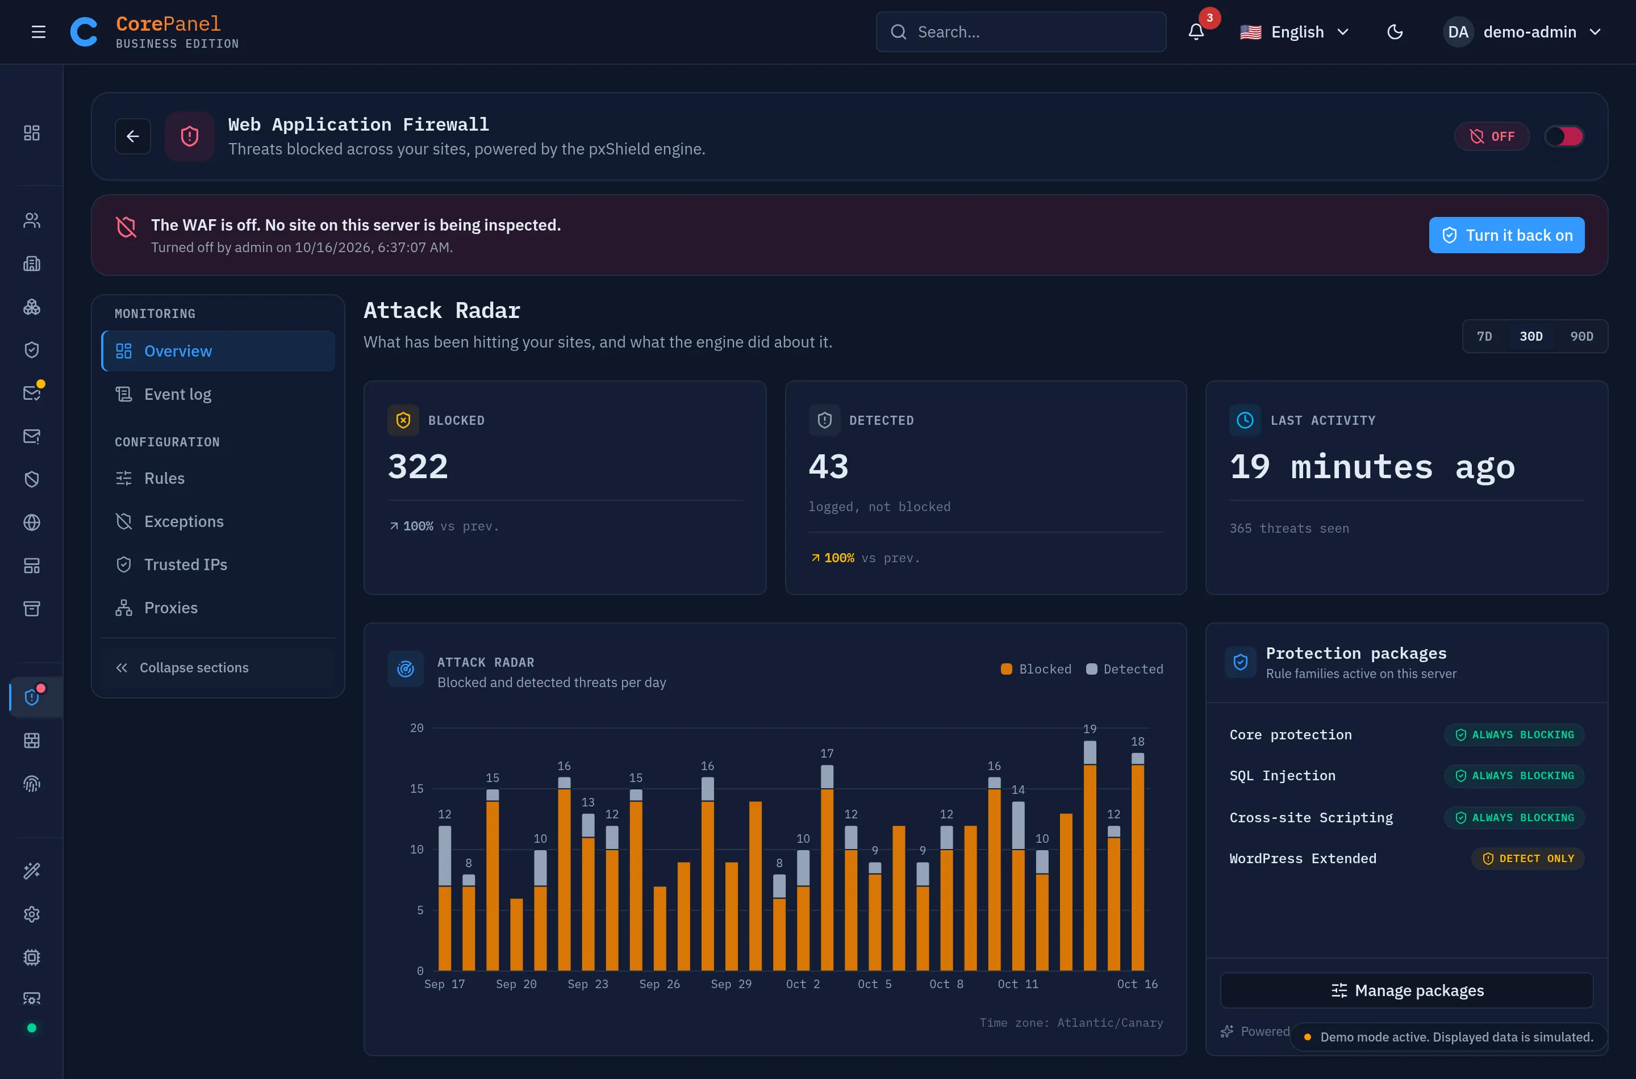The height and width of the screenshot is (1079, 1636).
Task: Select the 90D time range
Action: pos(1581,336)
